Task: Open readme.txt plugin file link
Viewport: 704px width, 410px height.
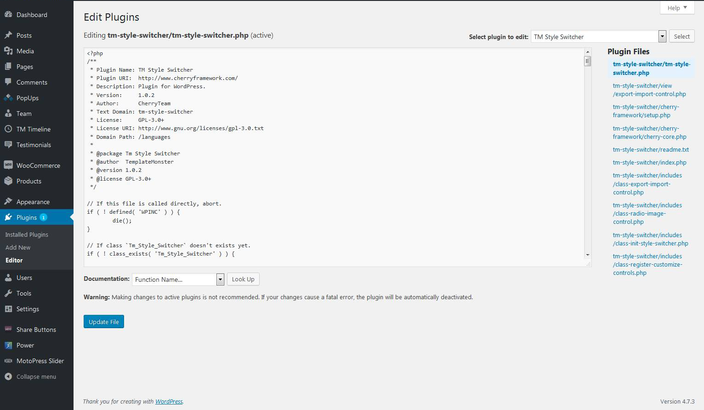Action: 651,149
